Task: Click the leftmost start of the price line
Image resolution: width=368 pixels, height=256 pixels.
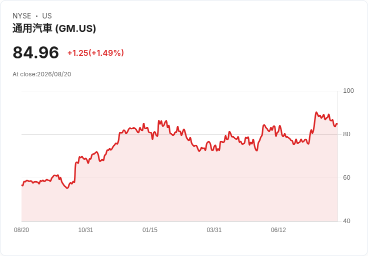Action: [x=22, y=185]
